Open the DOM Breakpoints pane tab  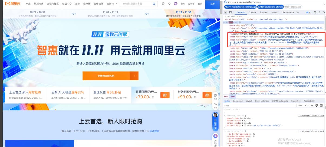coord(280,101)
